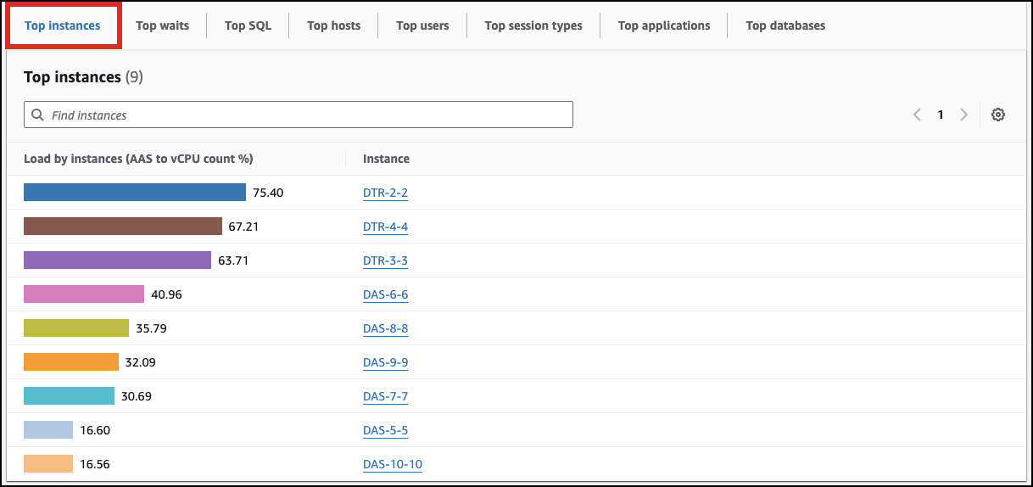Show the Top users tab

(x=422, y=25)
